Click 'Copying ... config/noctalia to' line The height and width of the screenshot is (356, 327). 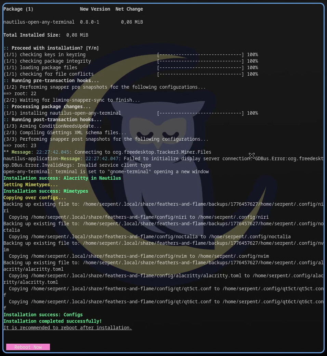[x=150, y=237]
